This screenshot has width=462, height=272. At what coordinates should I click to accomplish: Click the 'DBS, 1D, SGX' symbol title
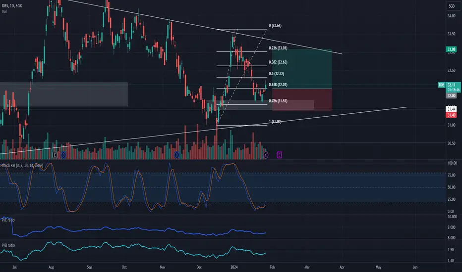[12, 5]
